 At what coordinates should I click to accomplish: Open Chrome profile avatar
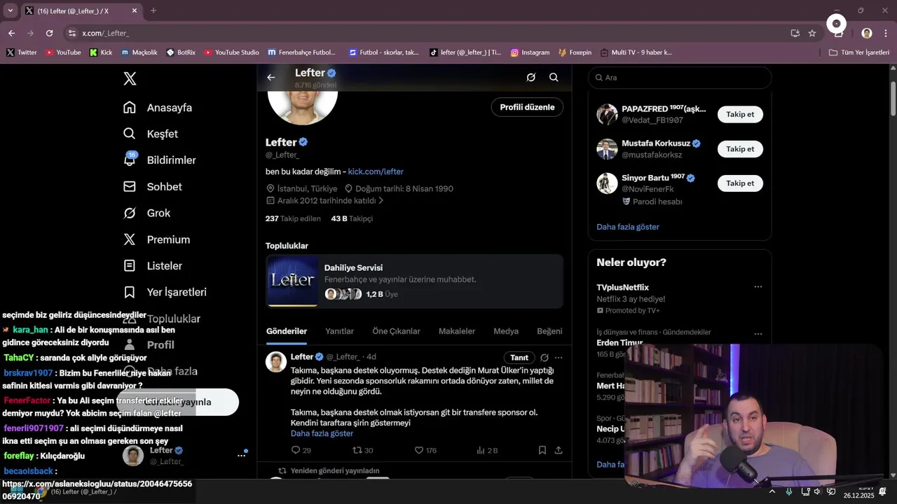[867, 33]
